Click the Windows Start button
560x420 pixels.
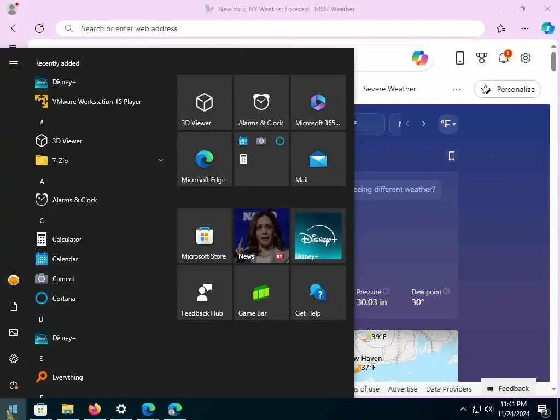[x=13, y=409]
